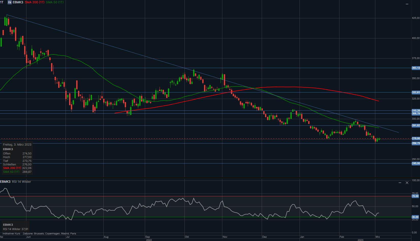Select the 332,91 price level tag
This screenshot has height=241, width=420.
[x=416, y=92]
